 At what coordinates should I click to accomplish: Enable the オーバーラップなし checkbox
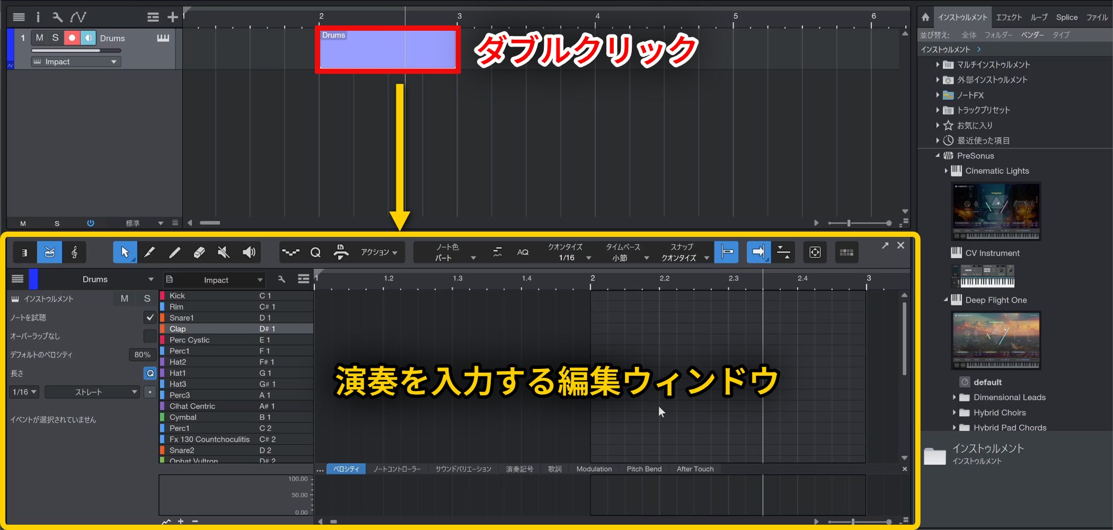150,336
